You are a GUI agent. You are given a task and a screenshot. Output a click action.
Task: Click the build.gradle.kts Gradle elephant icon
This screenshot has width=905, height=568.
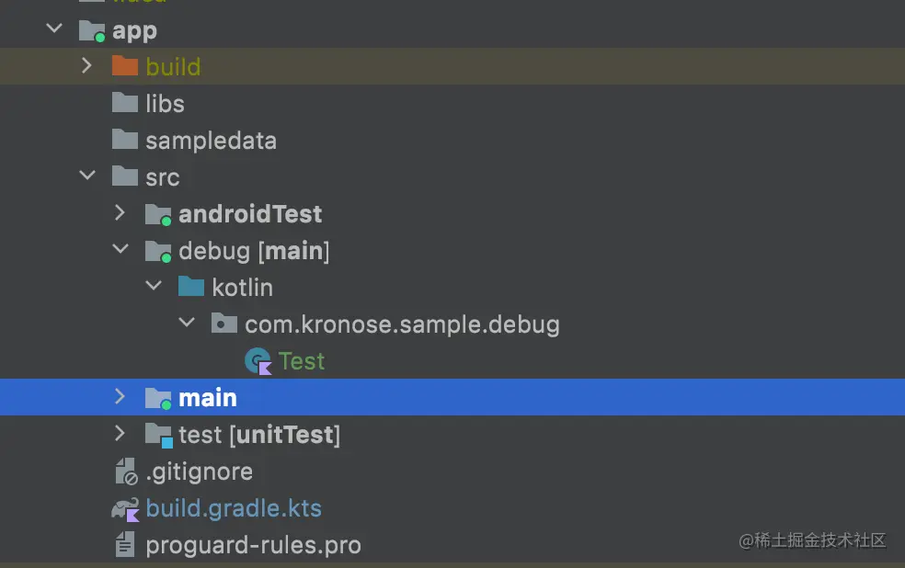tap(125, 509)
